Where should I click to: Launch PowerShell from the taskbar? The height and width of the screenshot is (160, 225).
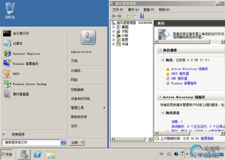[38, 155]
